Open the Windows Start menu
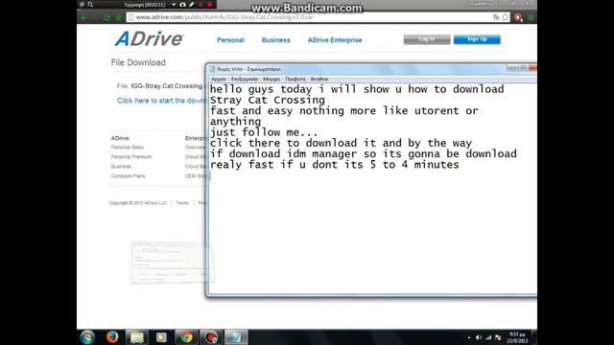 click(x=87, y=336)
